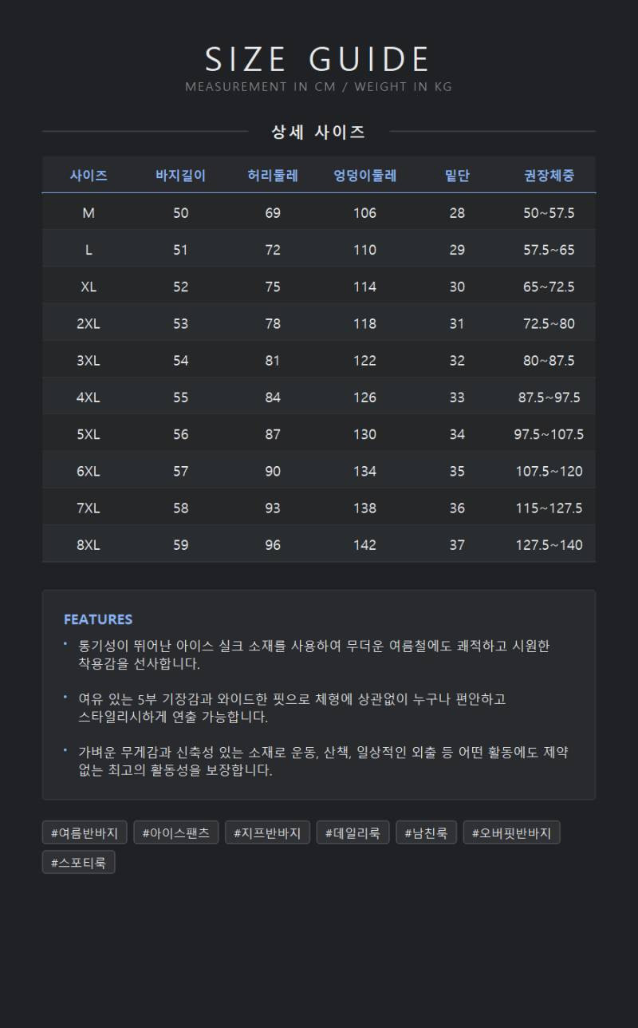Click the 밑단 column header
Viewport: 638px width, 1028px height.
457,176
